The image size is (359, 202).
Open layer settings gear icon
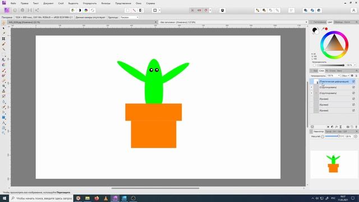coord(352,76)
